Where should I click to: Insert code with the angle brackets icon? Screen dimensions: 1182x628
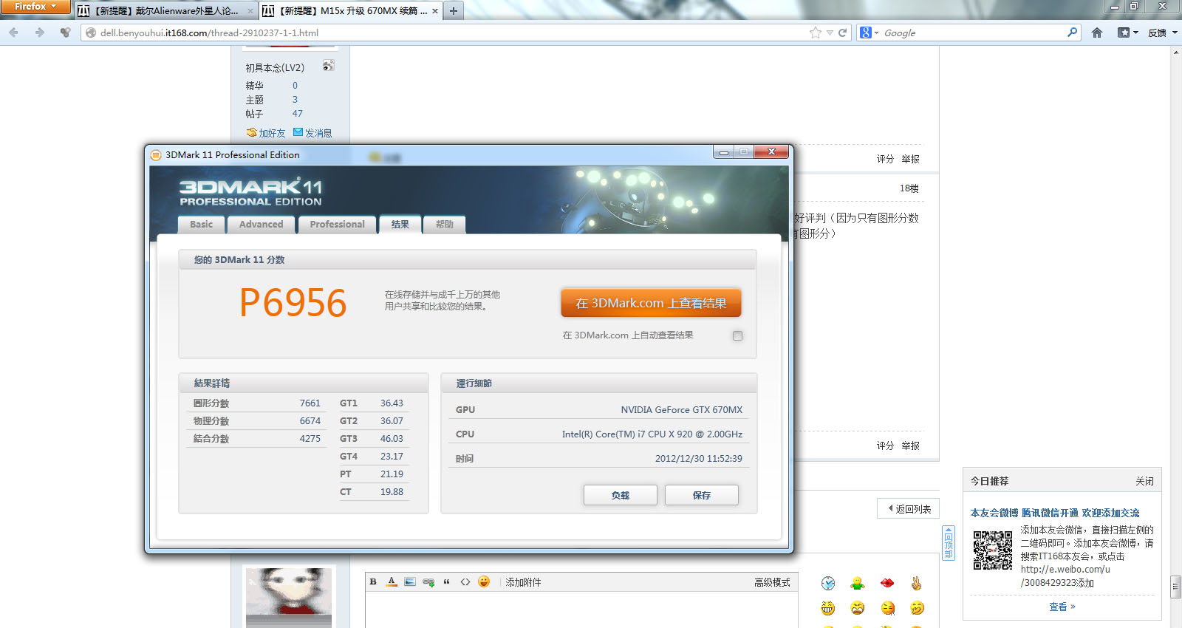pos(465,582)
